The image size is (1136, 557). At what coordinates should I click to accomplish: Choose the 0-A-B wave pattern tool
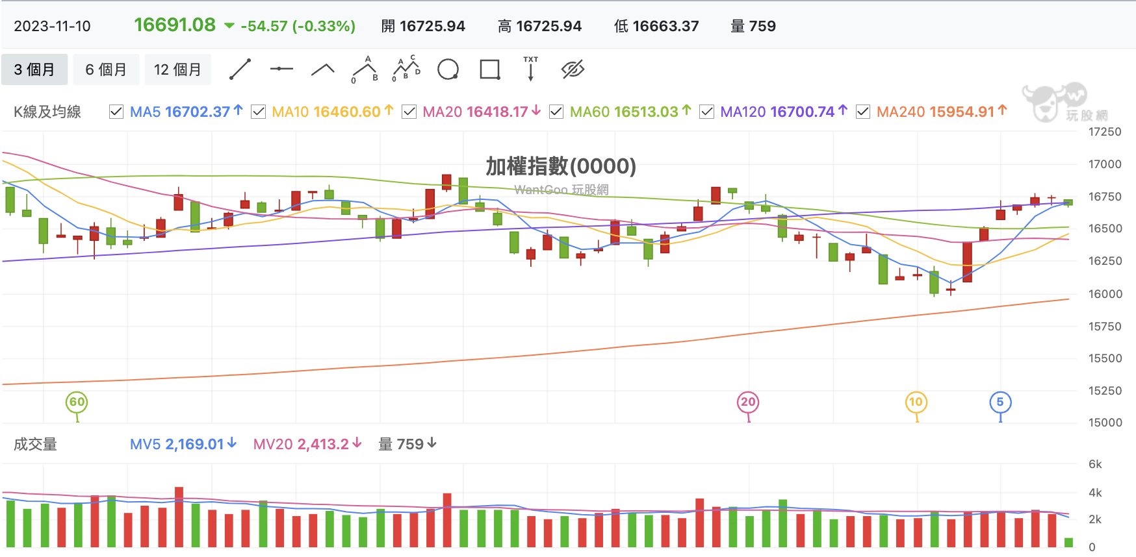pos(365,69)
